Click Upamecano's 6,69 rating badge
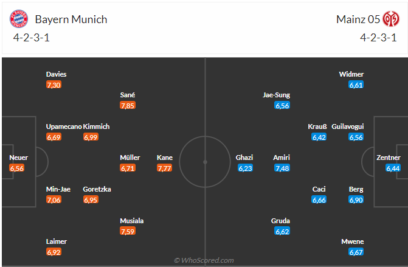This screenshot has width=408, height=267. (54, 137)
